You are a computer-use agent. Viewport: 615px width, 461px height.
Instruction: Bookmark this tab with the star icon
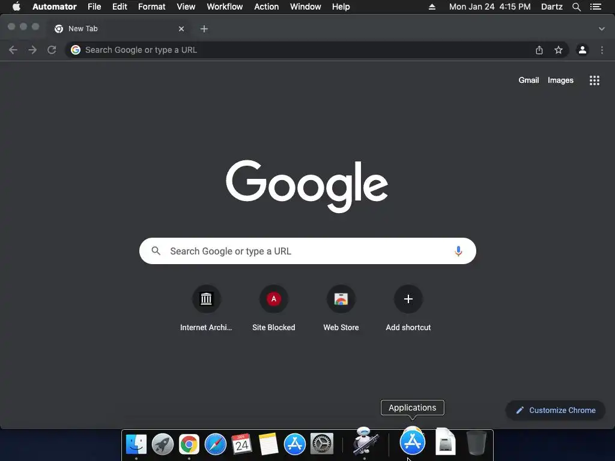[559, 50]
